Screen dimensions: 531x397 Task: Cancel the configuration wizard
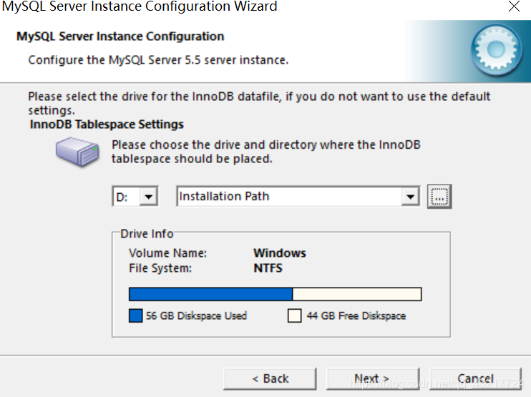tap(475, 378)
